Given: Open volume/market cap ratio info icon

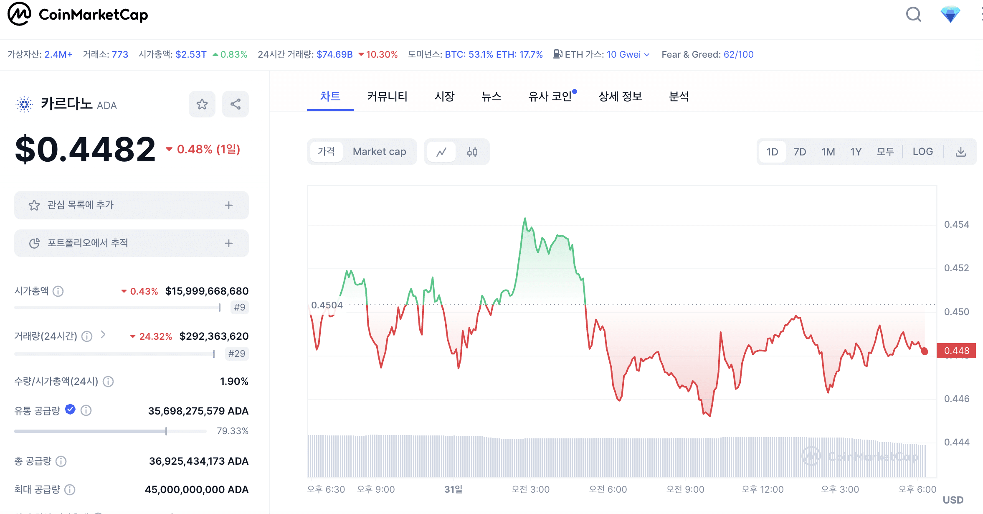Looking at the screenshot, I should 108,382.
